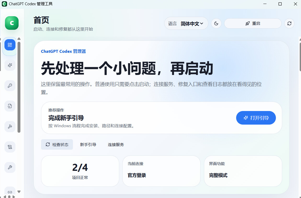Image resolution: width=301 pixels, height=198 pixels.
Task: Click the sidebar scroll up arrow
Action: click(x=19, y=39)
